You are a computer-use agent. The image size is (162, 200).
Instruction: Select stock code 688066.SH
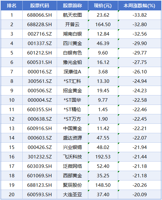39,15
